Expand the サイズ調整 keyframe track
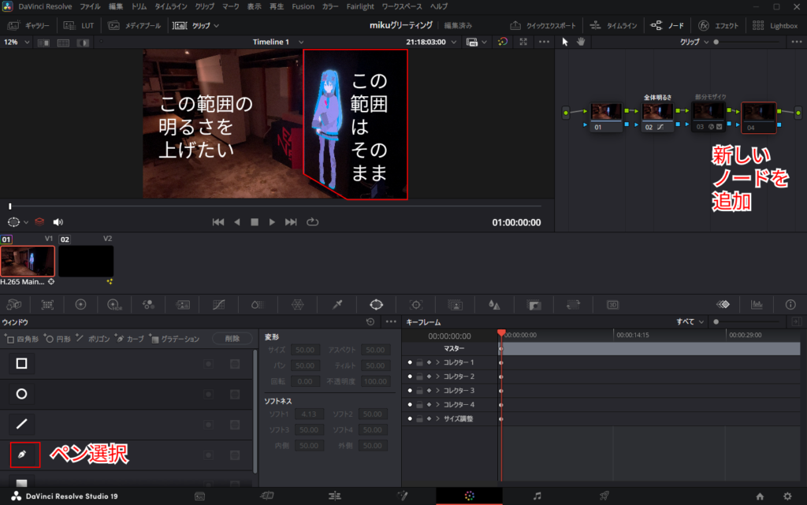Image resolution: width=807 pixels, height=505 pixels. click(438, 418)
